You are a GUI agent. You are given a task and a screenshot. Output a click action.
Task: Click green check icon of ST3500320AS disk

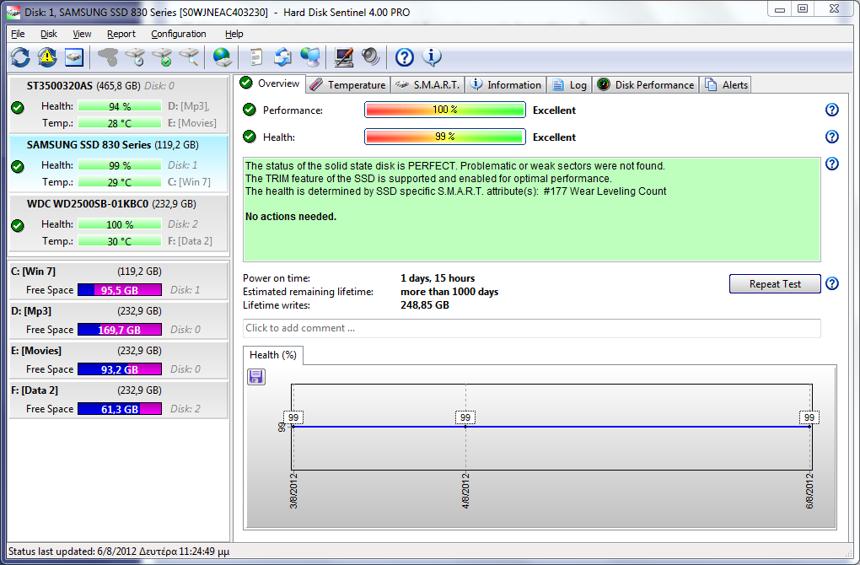[18, 107]
